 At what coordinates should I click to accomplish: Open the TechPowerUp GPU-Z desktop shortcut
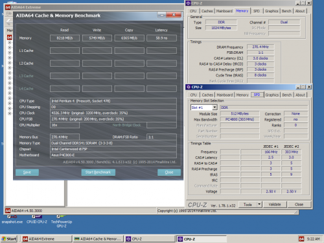(62, 222)
